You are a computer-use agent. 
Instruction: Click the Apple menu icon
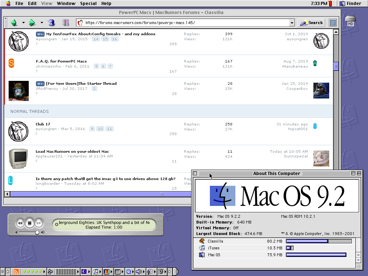tap(8, 3)
